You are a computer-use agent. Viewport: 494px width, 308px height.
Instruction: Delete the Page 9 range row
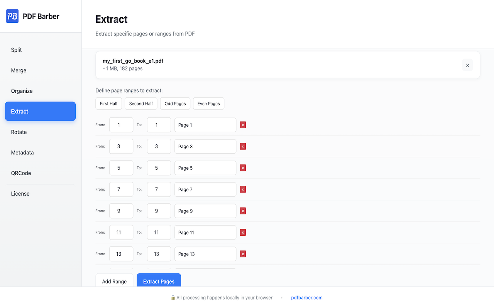coord(242,211)
